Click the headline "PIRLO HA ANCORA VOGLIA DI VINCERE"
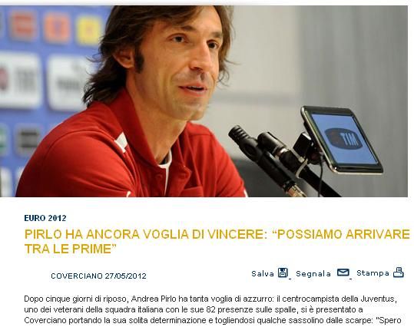414x327 pixels. pos(144,234)
